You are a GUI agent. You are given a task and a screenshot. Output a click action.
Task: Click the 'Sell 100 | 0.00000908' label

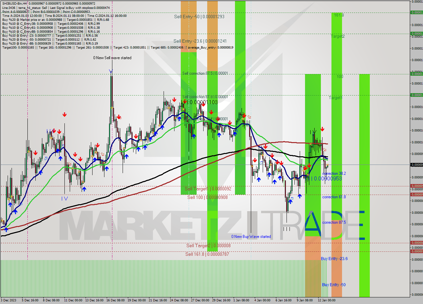(207, 197)
